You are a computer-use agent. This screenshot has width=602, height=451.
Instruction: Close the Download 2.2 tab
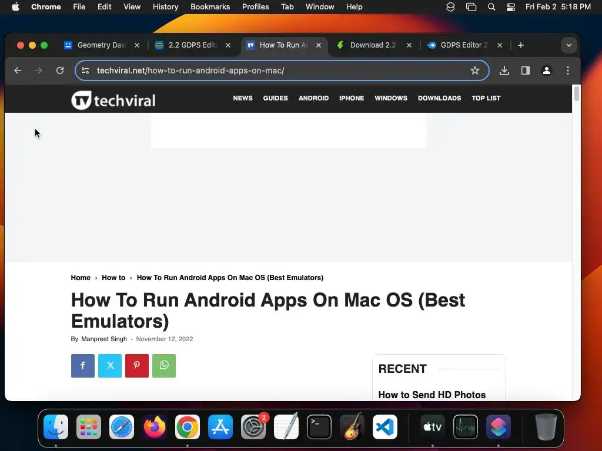[409, 45]
